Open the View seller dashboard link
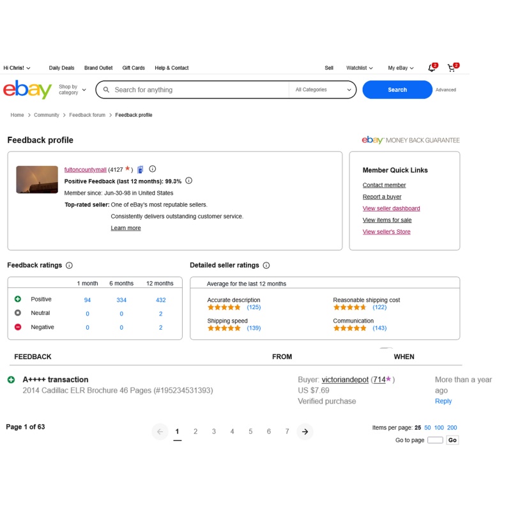The width and height of the screenshot is (511, 511). (x=391, y=208)
